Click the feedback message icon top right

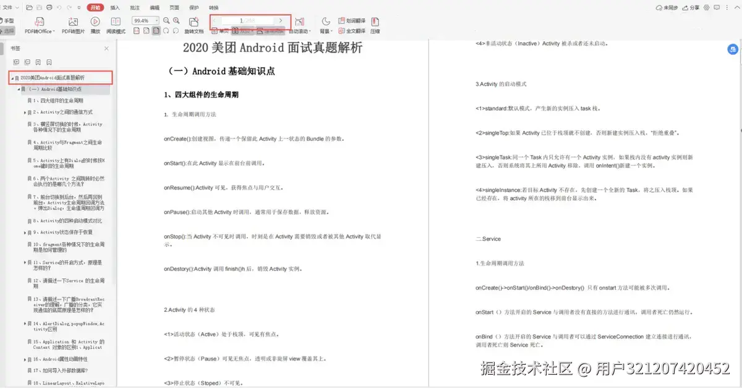(717, 7)
